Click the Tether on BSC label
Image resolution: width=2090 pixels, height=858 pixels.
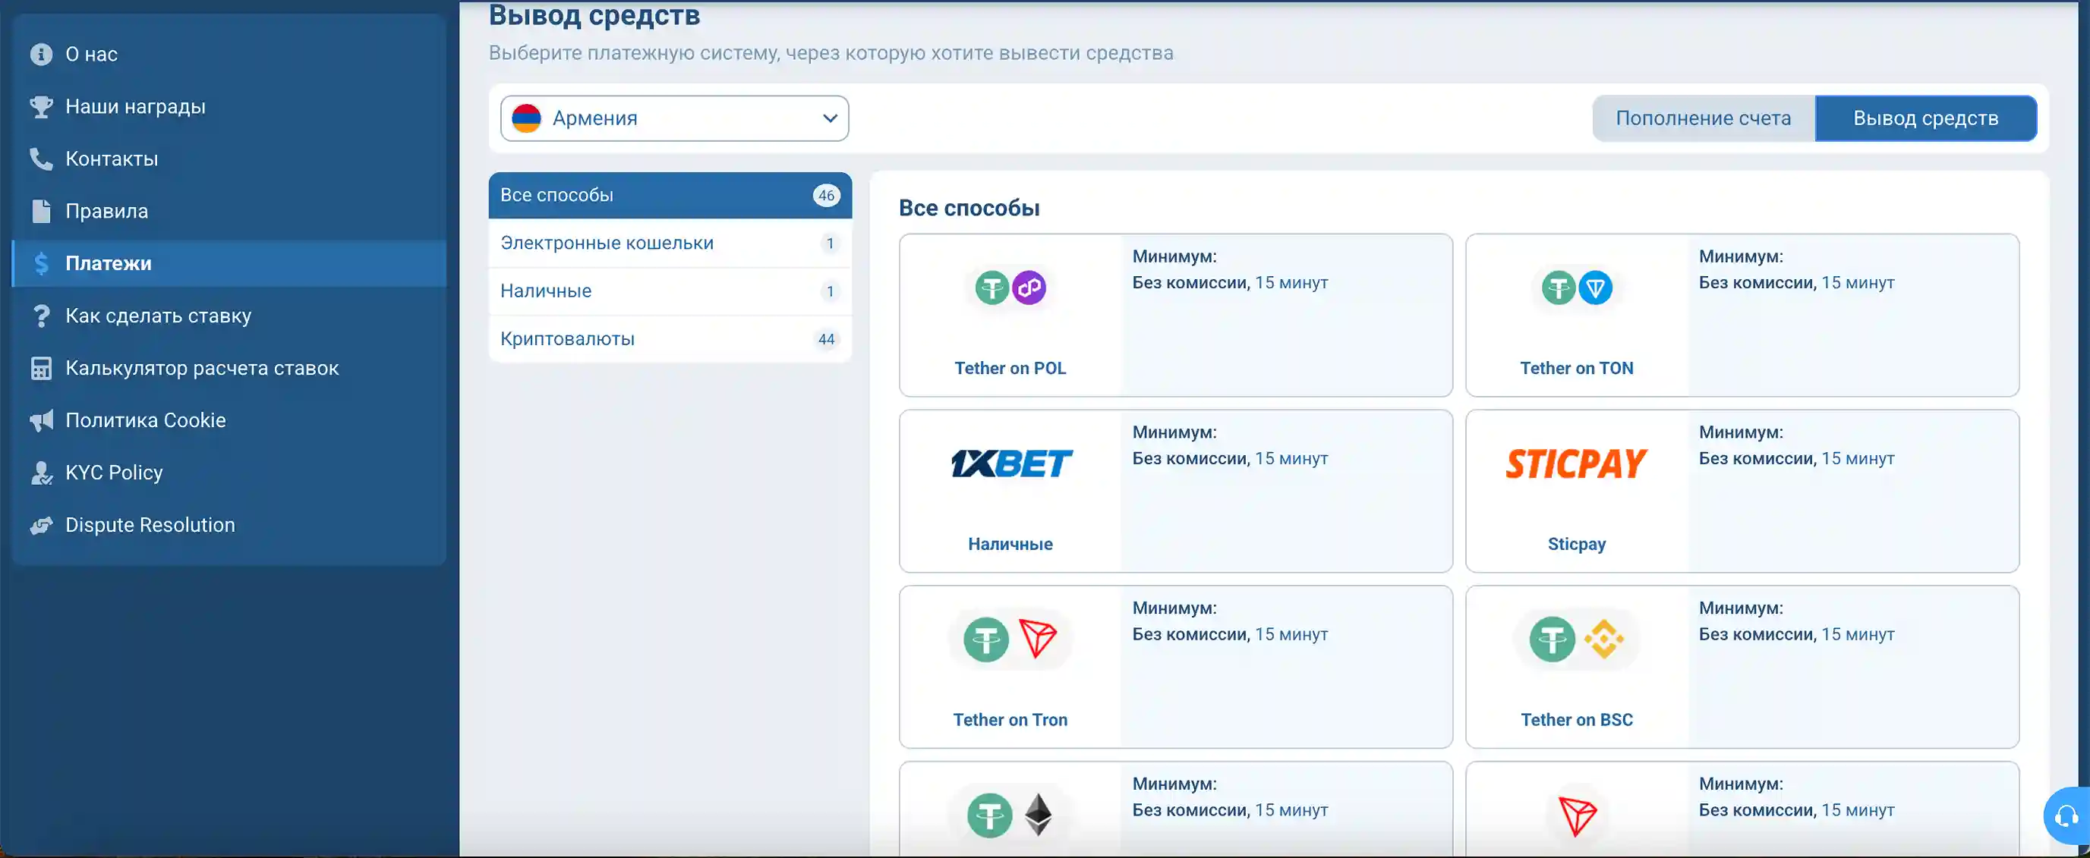(x=1577, y=719)
